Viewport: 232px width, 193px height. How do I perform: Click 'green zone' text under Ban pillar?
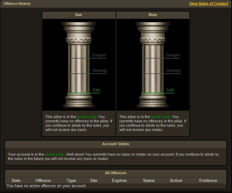87,117
